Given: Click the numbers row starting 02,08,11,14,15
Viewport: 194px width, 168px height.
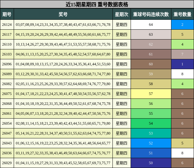Looking at the screenshot, I should (x=63, y=123).
